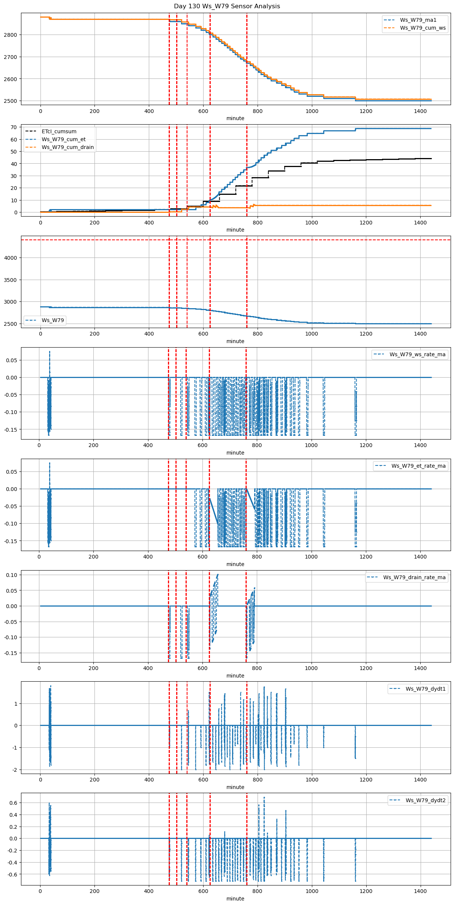Click the 4000 y-axis tick label
The width and height of the screenshot is (454, 905).
[x=10, y=258]
